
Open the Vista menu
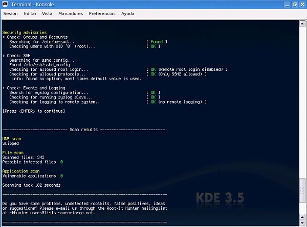pyautogui.click(x=47, y=13)
